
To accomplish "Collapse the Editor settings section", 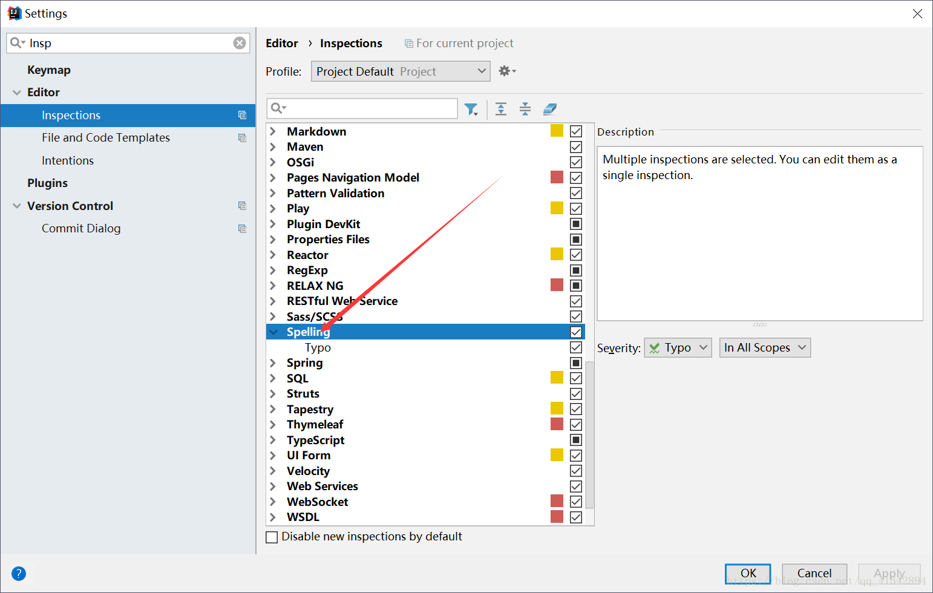I will tap(17, 93).
